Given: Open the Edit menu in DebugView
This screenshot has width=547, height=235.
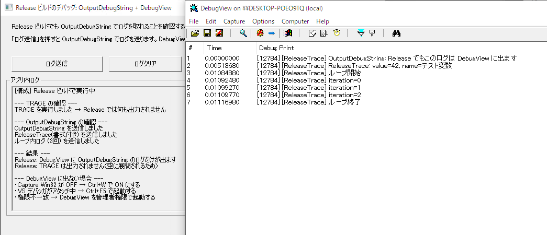Looking at the screenshot, I should pyautogui.click(x=211, y=21).
